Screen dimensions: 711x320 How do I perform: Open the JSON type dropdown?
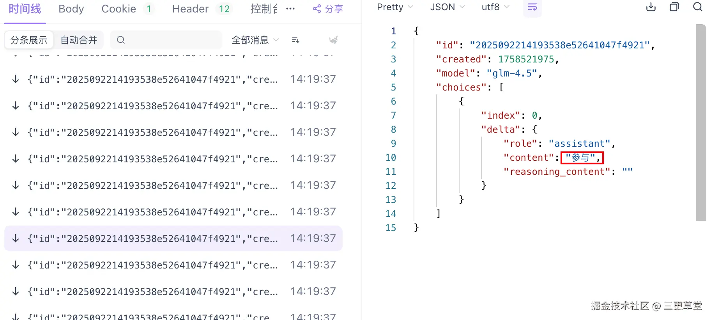tap(447, 7)
